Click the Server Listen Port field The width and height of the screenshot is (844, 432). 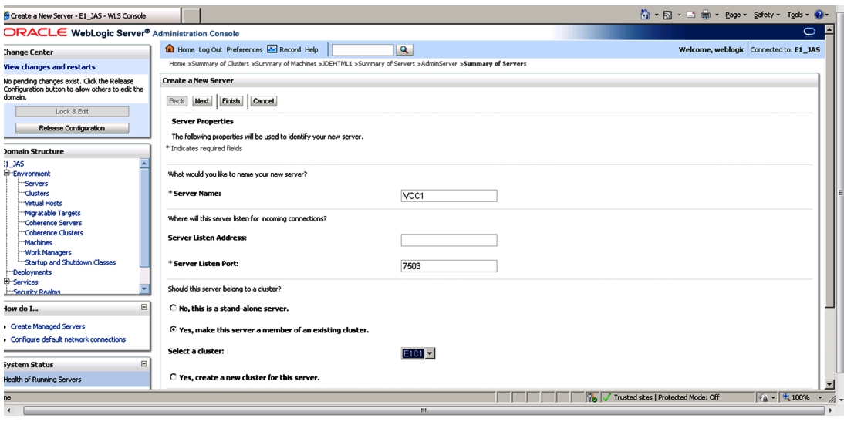(449, 266)
